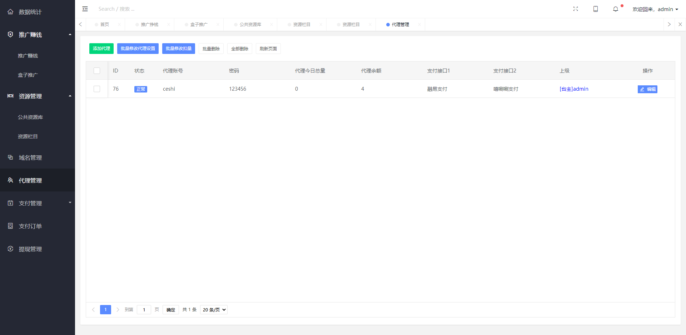Open the notification bell
The height and width of the screenshot is (335, 686).
click(616, 9)
